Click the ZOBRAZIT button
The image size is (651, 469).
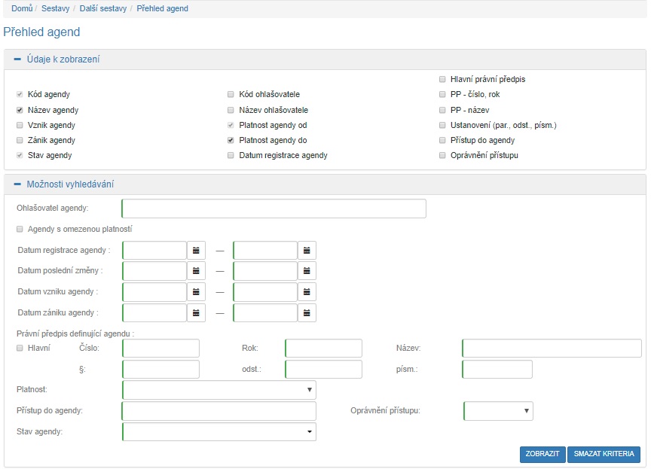click(542, 454)
